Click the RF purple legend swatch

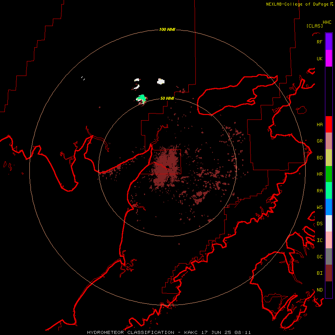click(329, 42)
